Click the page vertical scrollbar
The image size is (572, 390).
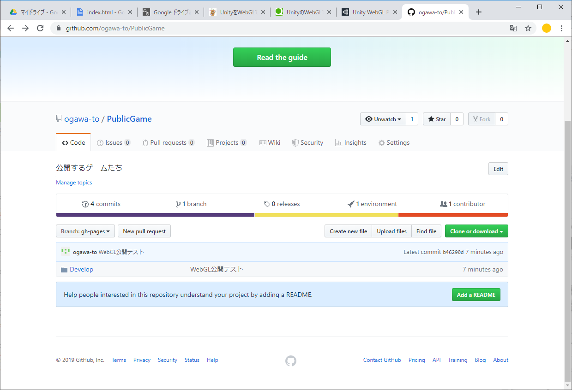click(568, 251)
